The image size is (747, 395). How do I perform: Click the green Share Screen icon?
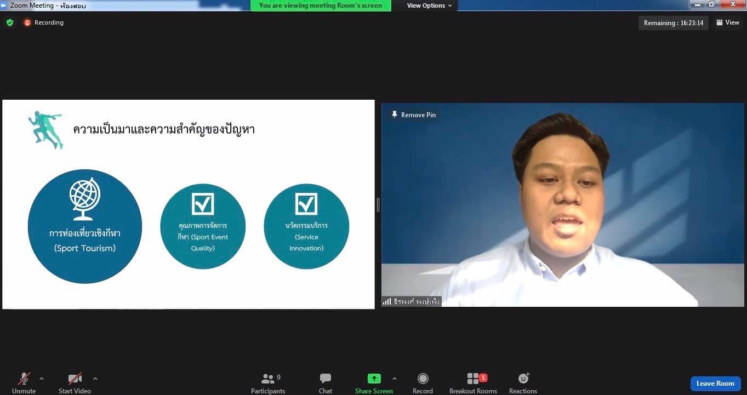(374, 379)
